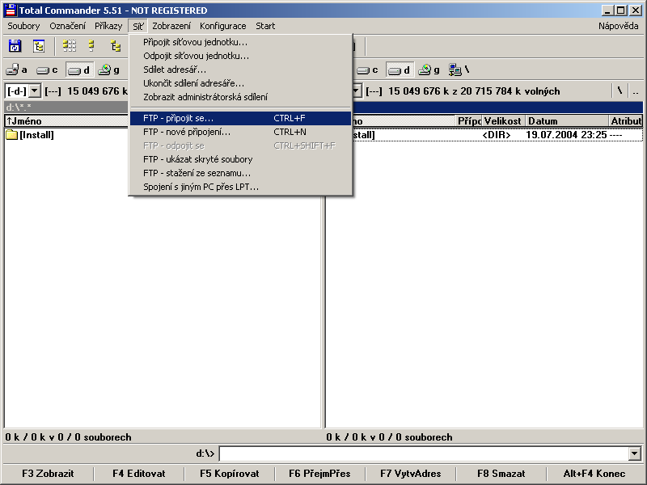Open the Start menu in menu bar
The image size is (647, 485).
265,26
